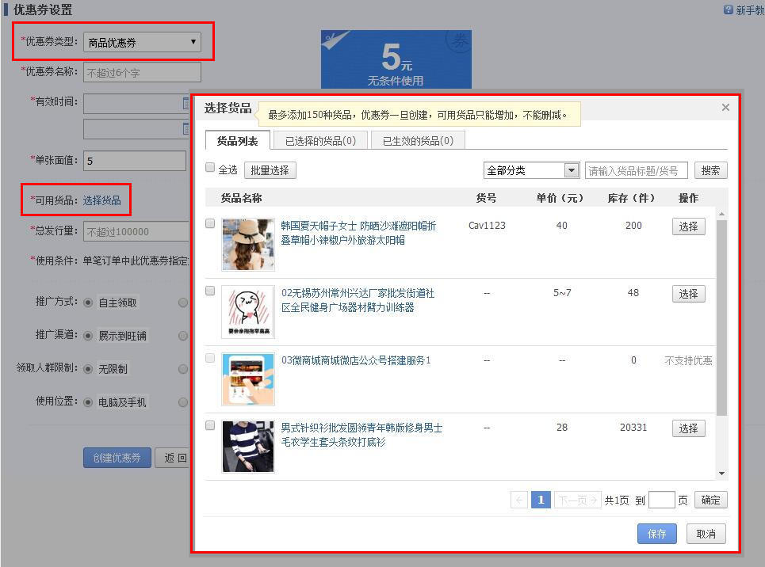Viewport: 765px width, 567px height.
Task: Focus the 总发行量 input field
Action: [136, 231]
